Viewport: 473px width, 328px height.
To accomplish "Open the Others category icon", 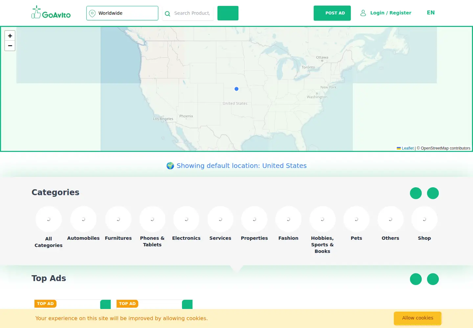I will [x=391, y=219].
